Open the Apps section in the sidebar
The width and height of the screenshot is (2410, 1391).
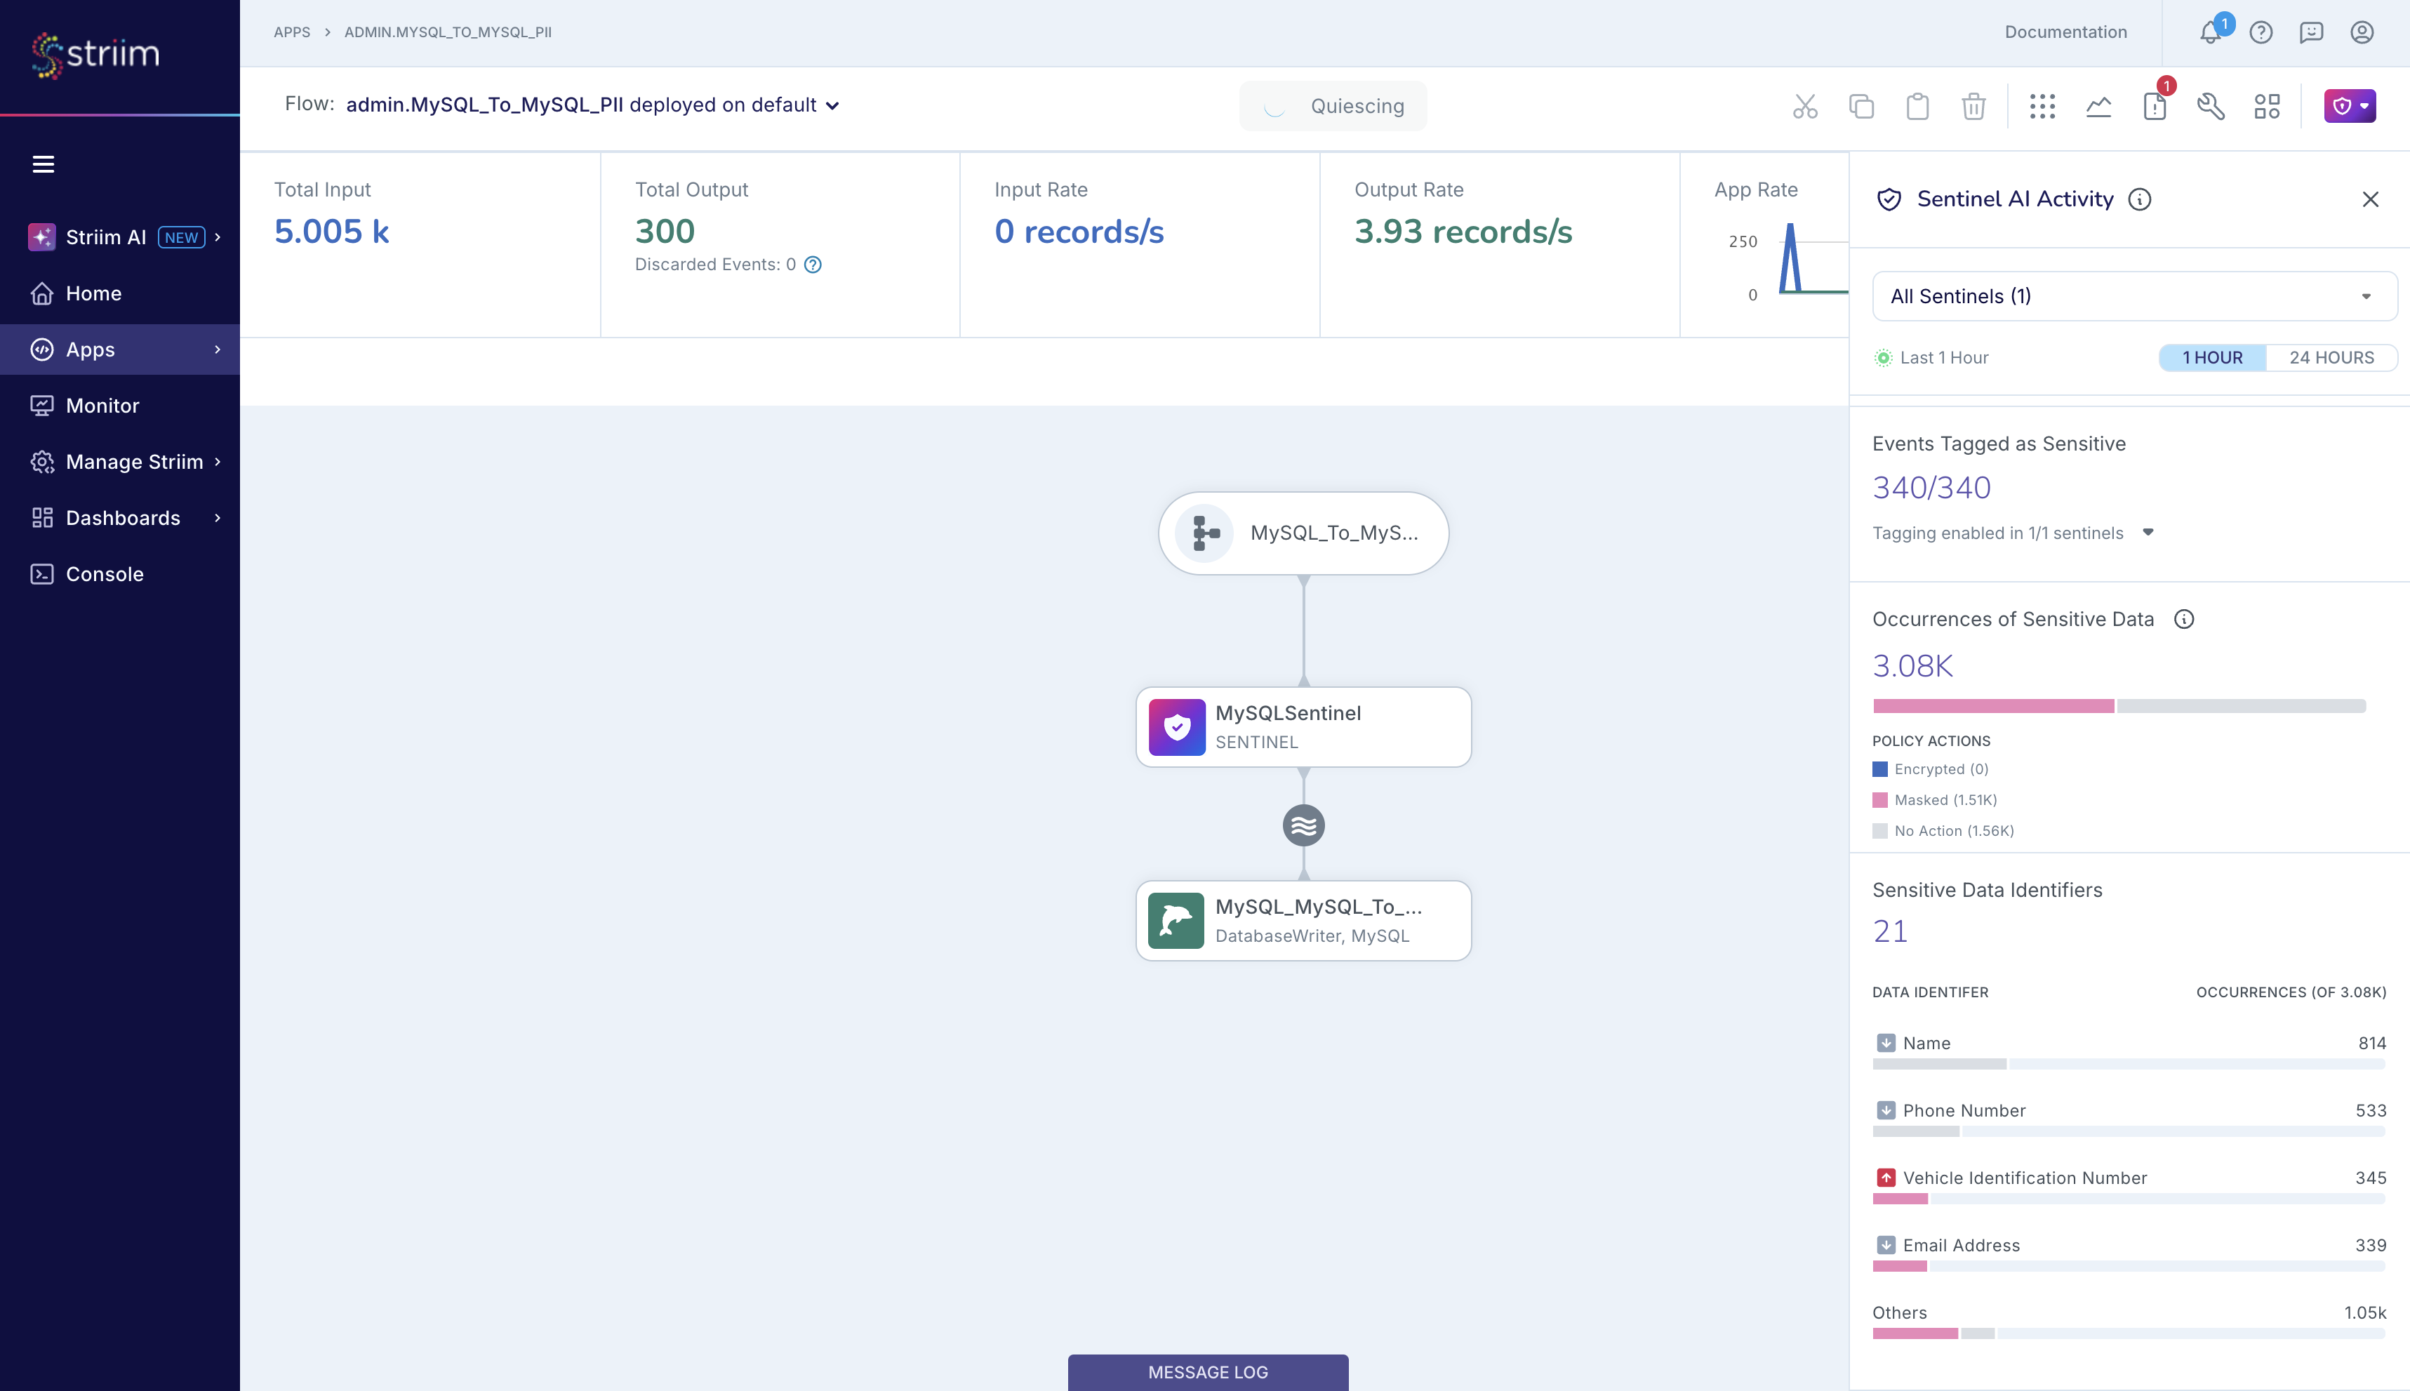point(91,349)
